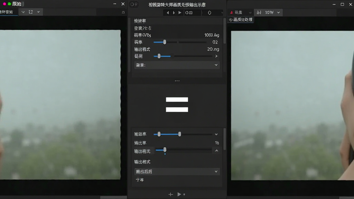This screenshot has width=354, height=199.
Task: Open the first chevron dropdown in the 原始 window toolbar
Action: click(23, 12)
